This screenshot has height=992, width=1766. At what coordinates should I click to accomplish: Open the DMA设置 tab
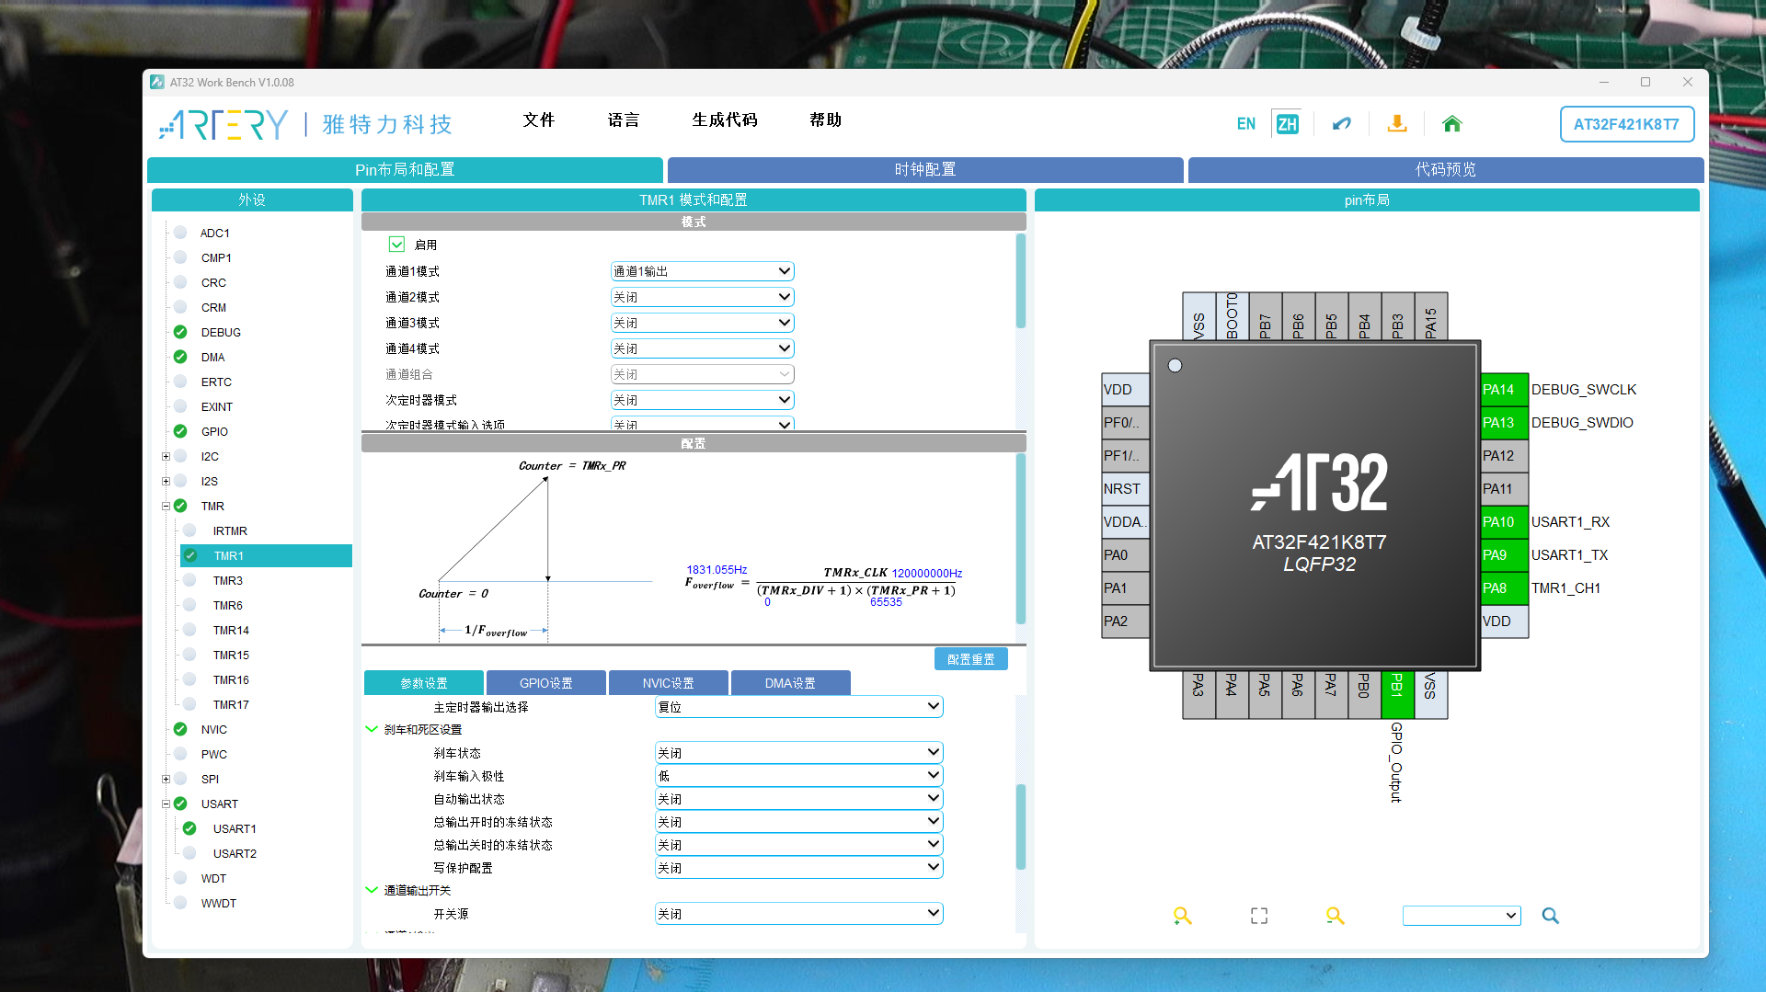pyautogui.click(x=791, y=683)
